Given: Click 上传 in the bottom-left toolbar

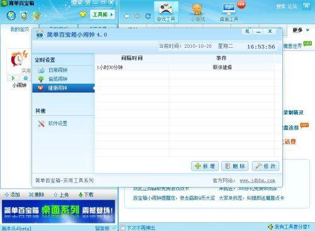Looking at the screenshot, I should [61, 194].
